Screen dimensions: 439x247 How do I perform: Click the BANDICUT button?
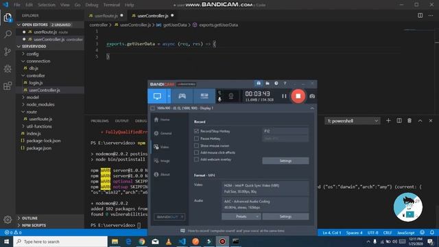pos(169,217)
